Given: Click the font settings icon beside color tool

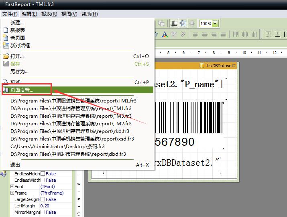Looking at the screenshot, I should pos(156,34).
